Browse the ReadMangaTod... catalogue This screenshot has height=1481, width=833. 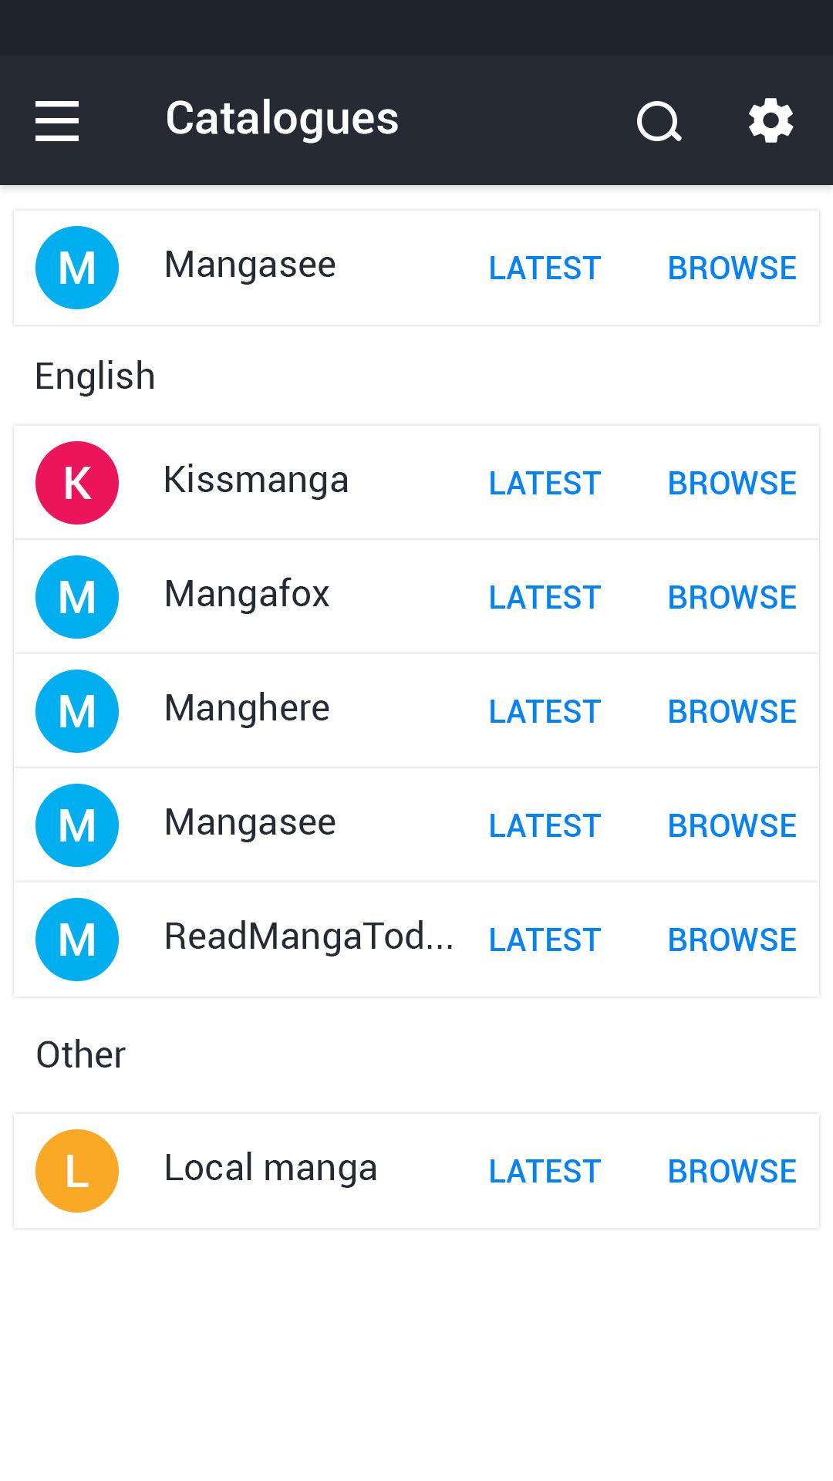pyautogui.click(x=731, y=940)
